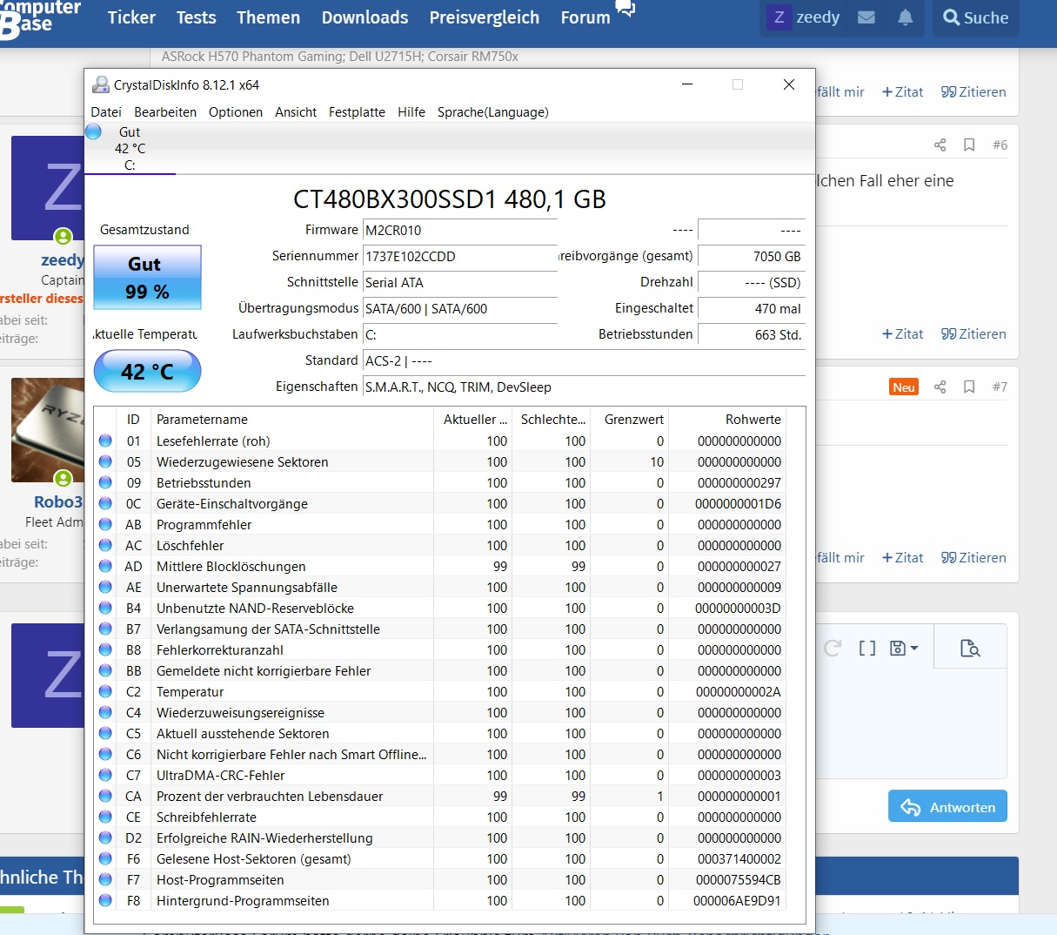Image resolution: width=1057 pixels, height=935 pixels.
Task: Share post #7 via the share icon
Action: (x=940, y=387)
